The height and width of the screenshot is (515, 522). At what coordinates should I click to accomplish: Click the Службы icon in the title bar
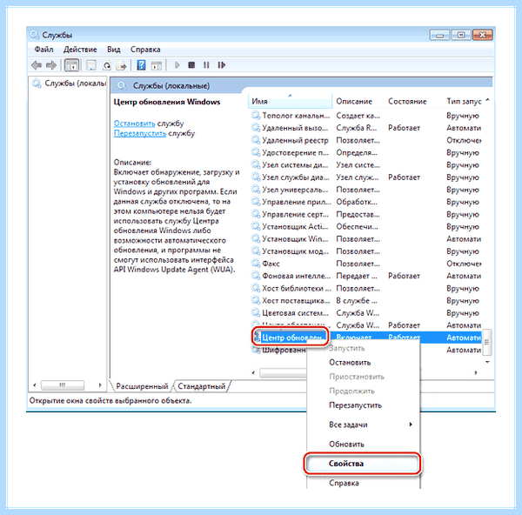(x=34, y=35)
